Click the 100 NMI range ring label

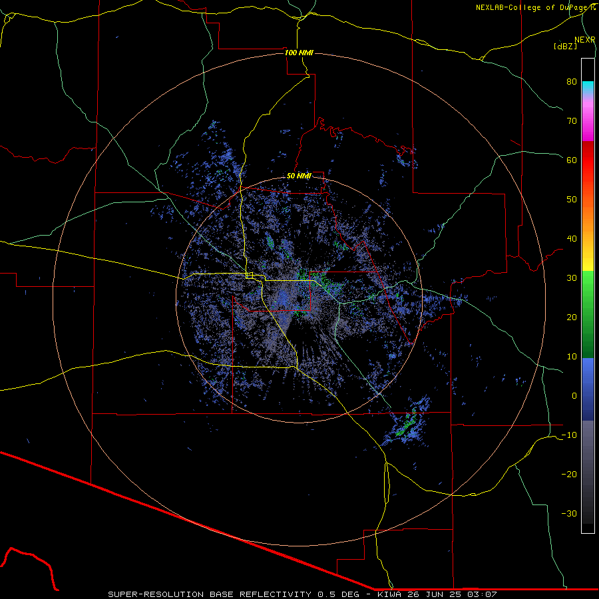coord(299,53)
